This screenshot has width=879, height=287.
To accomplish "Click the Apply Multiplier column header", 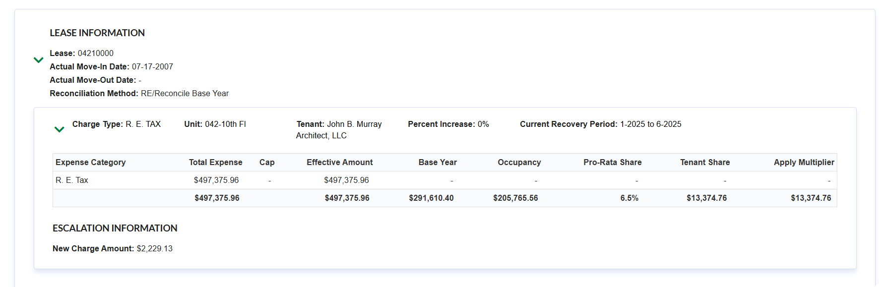I will [804, 162].
